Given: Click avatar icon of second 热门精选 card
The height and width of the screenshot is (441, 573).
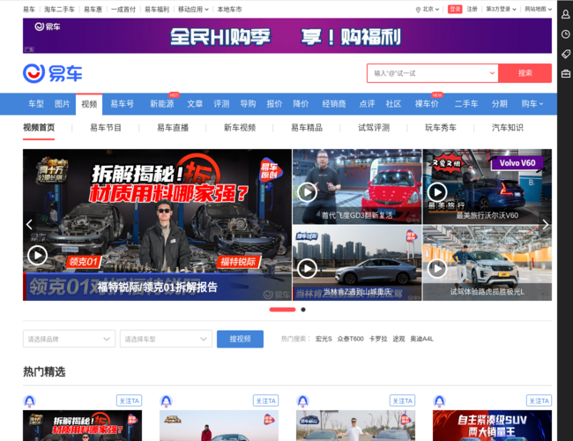Looking at the screenshot, I should point(166,401).
